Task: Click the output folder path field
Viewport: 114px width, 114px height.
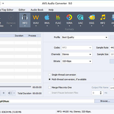Action: 47,101
